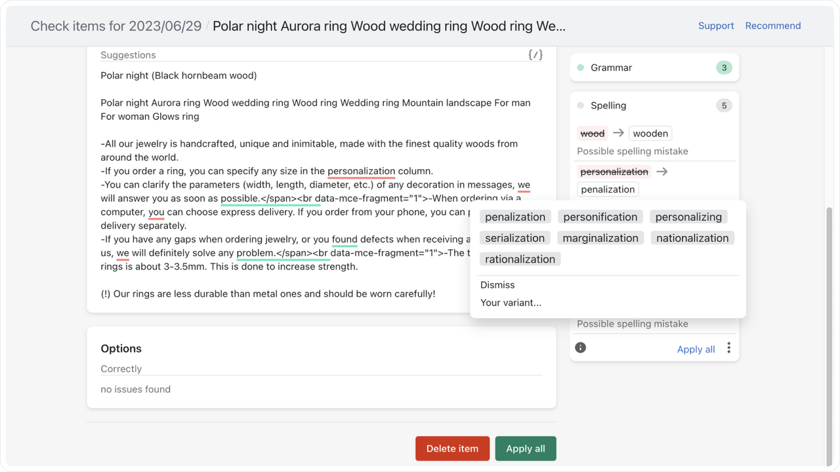Click the struck-through word 'wood' in Spelling
This screenshot has height=472, width=840.
pos(593,133)
